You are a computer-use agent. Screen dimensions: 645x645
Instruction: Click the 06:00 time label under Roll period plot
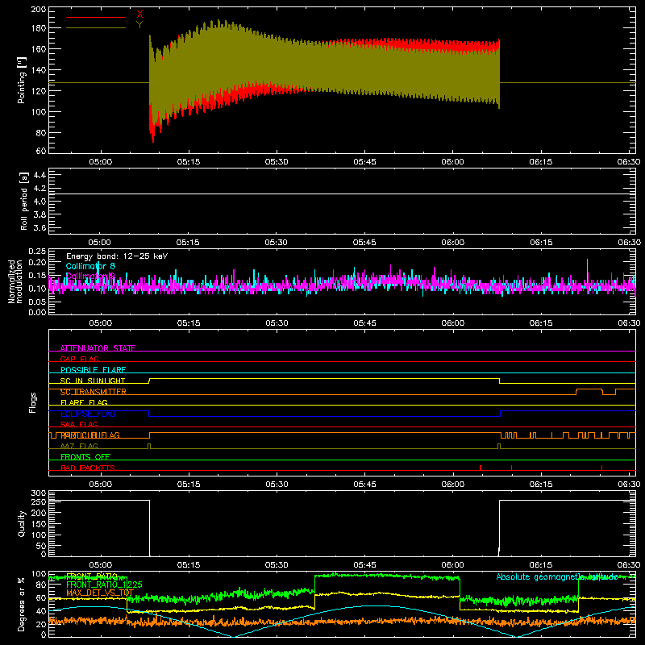pos(452,243)
